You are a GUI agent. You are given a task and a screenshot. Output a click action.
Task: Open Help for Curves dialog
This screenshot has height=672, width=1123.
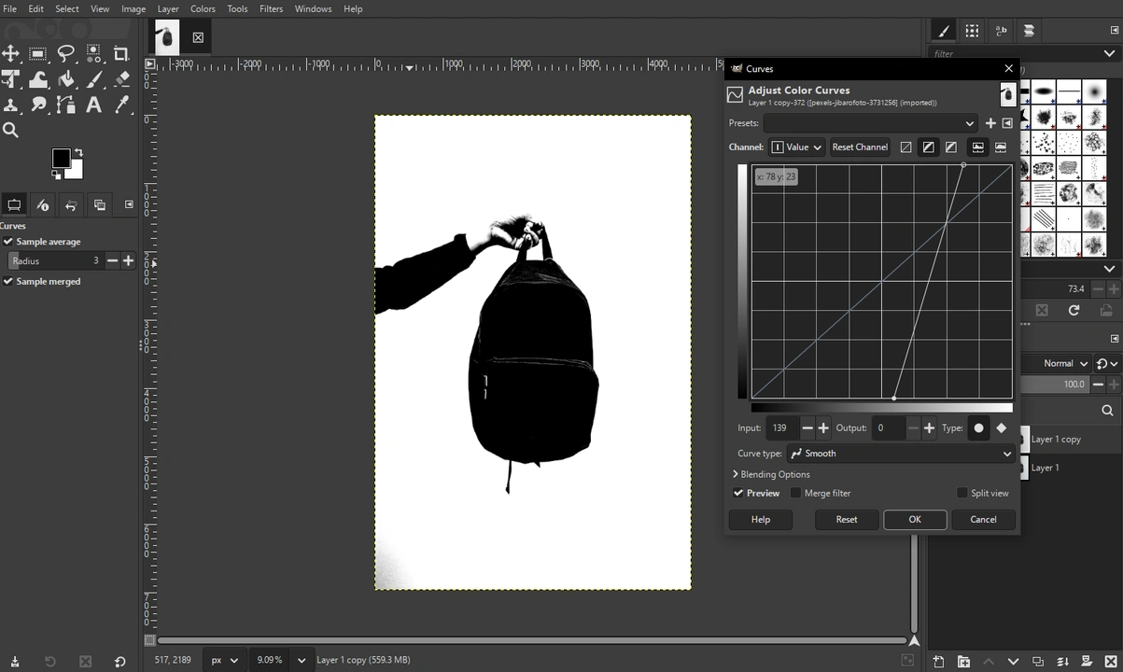[x=761, y=520]
